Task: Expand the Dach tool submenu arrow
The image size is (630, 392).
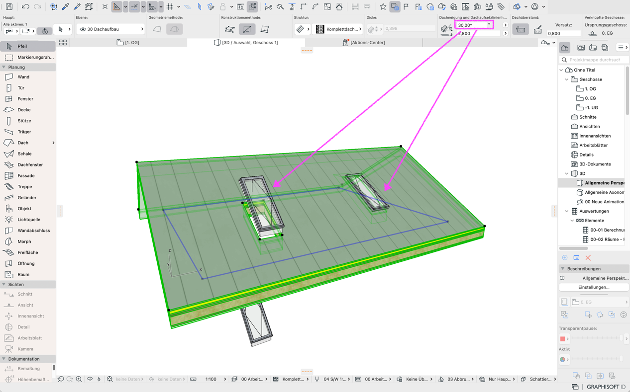Action: coord(53,143)
